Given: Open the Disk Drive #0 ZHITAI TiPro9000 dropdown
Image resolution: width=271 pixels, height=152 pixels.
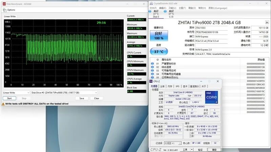Looking at the screenshot, I should coord(64,93).
